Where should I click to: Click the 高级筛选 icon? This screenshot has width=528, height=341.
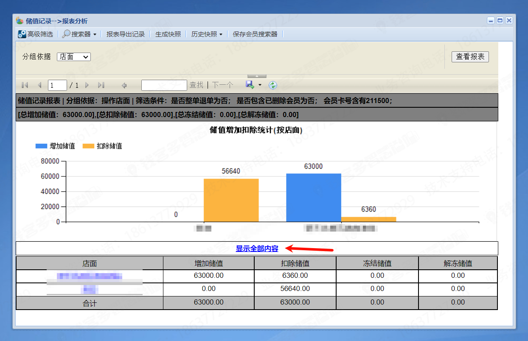click(x=22, y=34)
